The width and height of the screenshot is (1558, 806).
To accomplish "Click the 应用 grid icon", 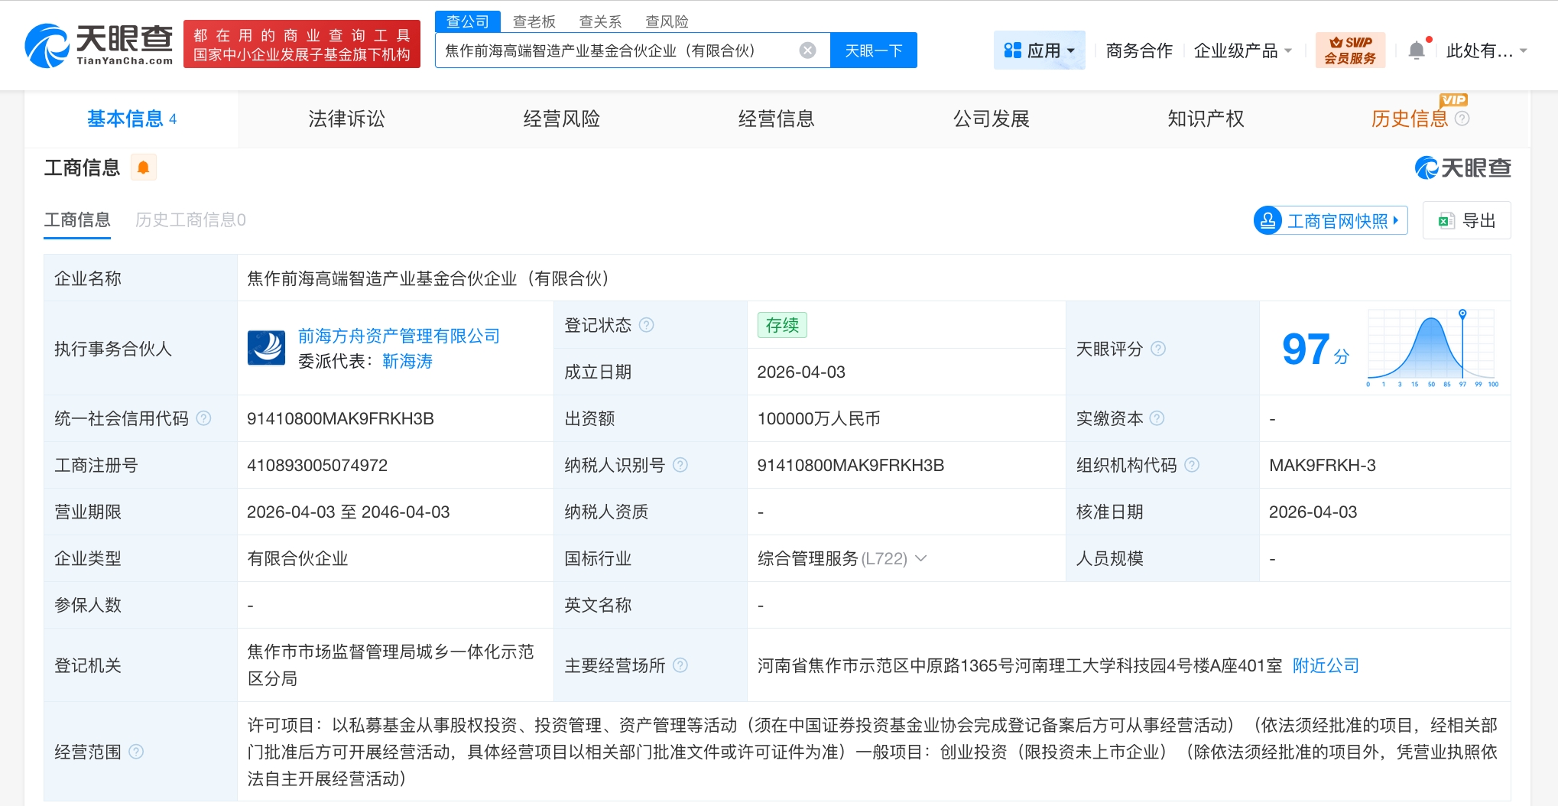I will (1013, 50).
